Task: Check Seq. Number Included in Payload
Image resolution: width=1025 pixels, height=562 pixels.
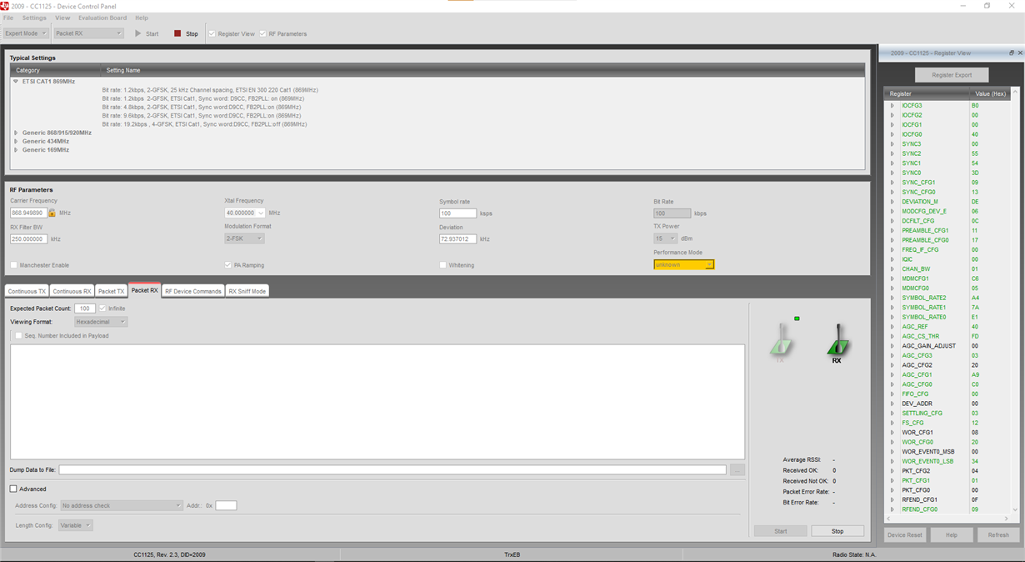Action: click(18, 336)
